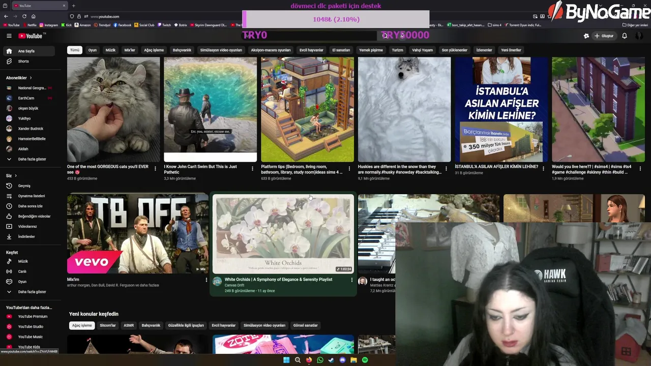Viewport: 651px width, 366px height.
Task: Select Sitcom'lar chip under Yeni konular
Action: 108,325
